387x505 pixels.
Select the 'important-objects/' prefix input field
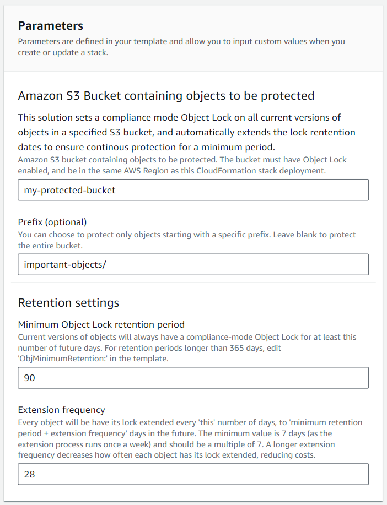tap(193, 264)
